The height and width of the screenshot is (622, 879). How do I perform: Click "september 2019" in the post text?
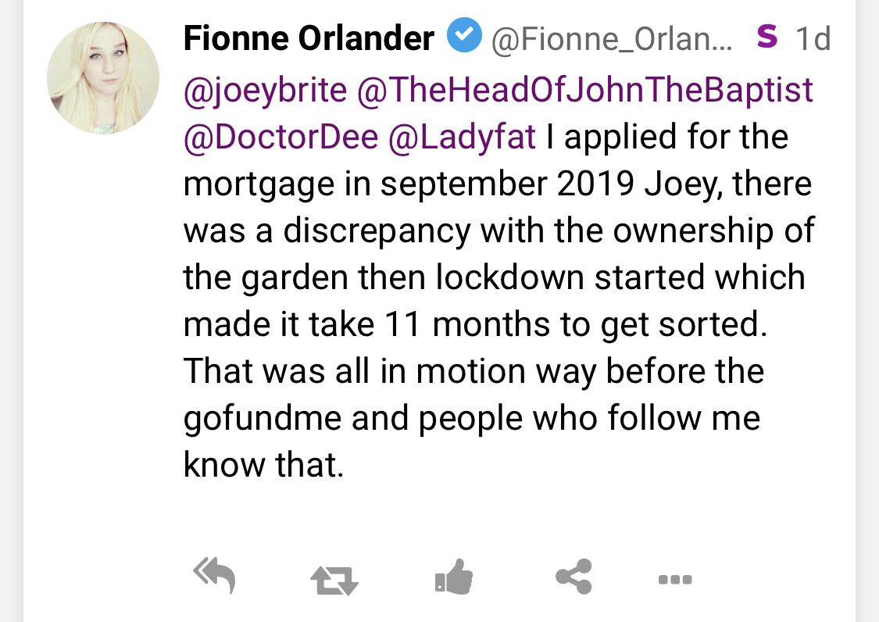509,184
